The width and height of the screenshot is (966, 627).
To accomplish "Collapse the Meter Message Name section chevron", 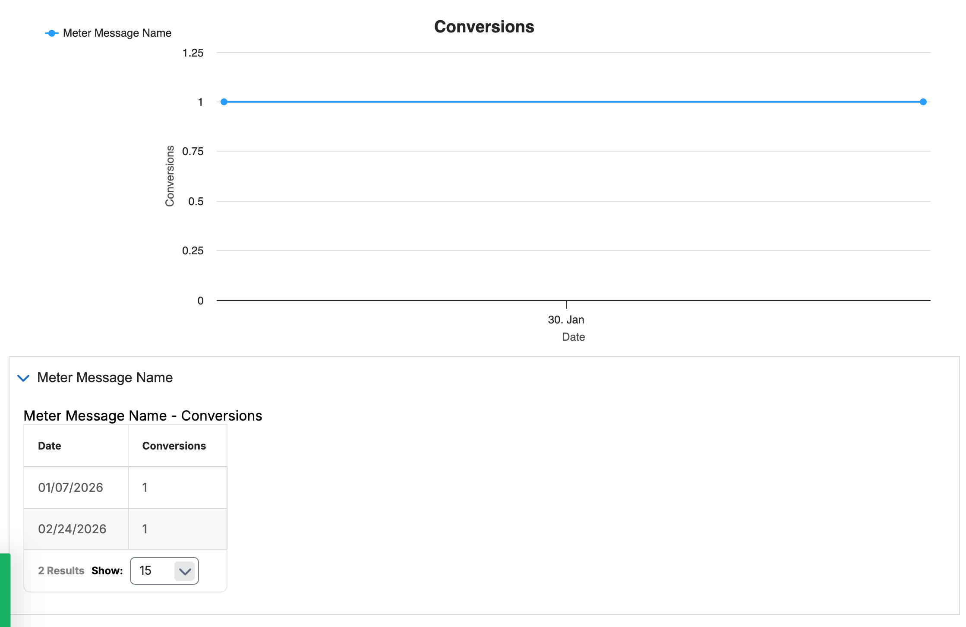I will click(x=23, y=378).
